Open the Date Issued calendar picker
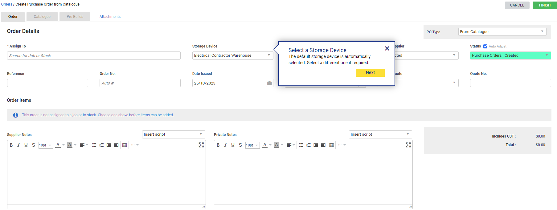This screenshot has height=210, width=557. (x=269, y=83)
